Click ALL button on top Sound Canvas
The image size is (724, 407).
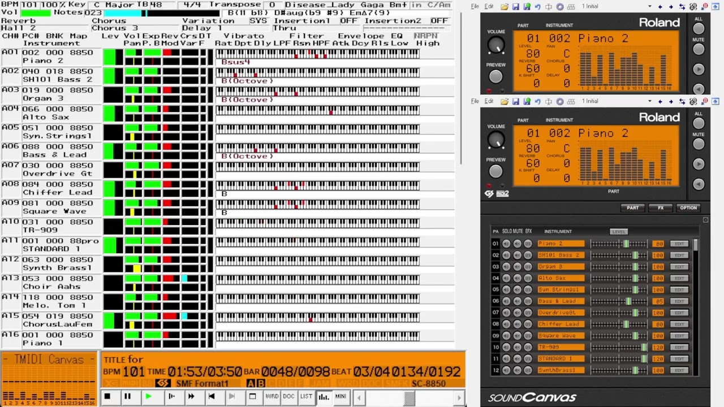tap(699, 28)
